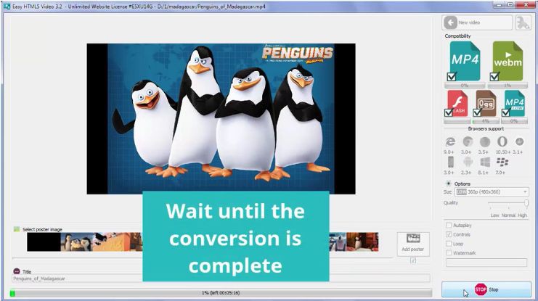Open the wrench settings tool
This screenshot has height=301, width=538.
tap(523, 22)
